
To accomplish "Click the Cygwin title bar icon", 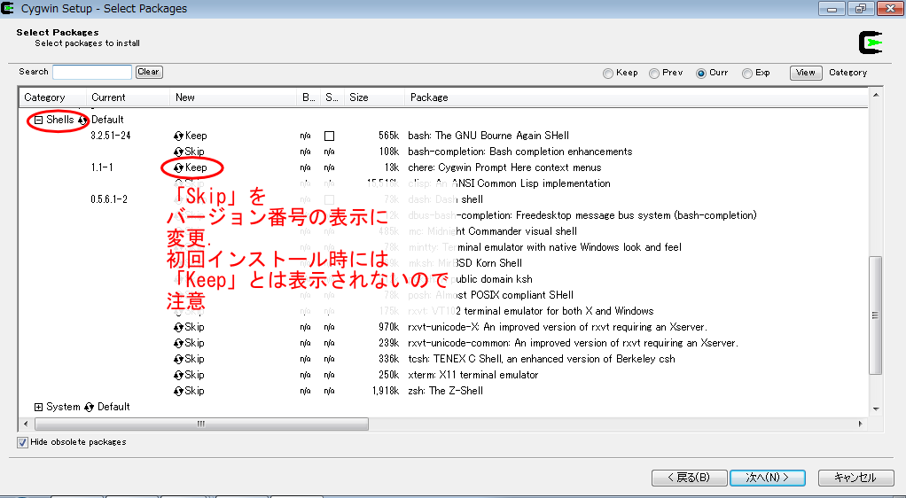I will pos(7,8).
